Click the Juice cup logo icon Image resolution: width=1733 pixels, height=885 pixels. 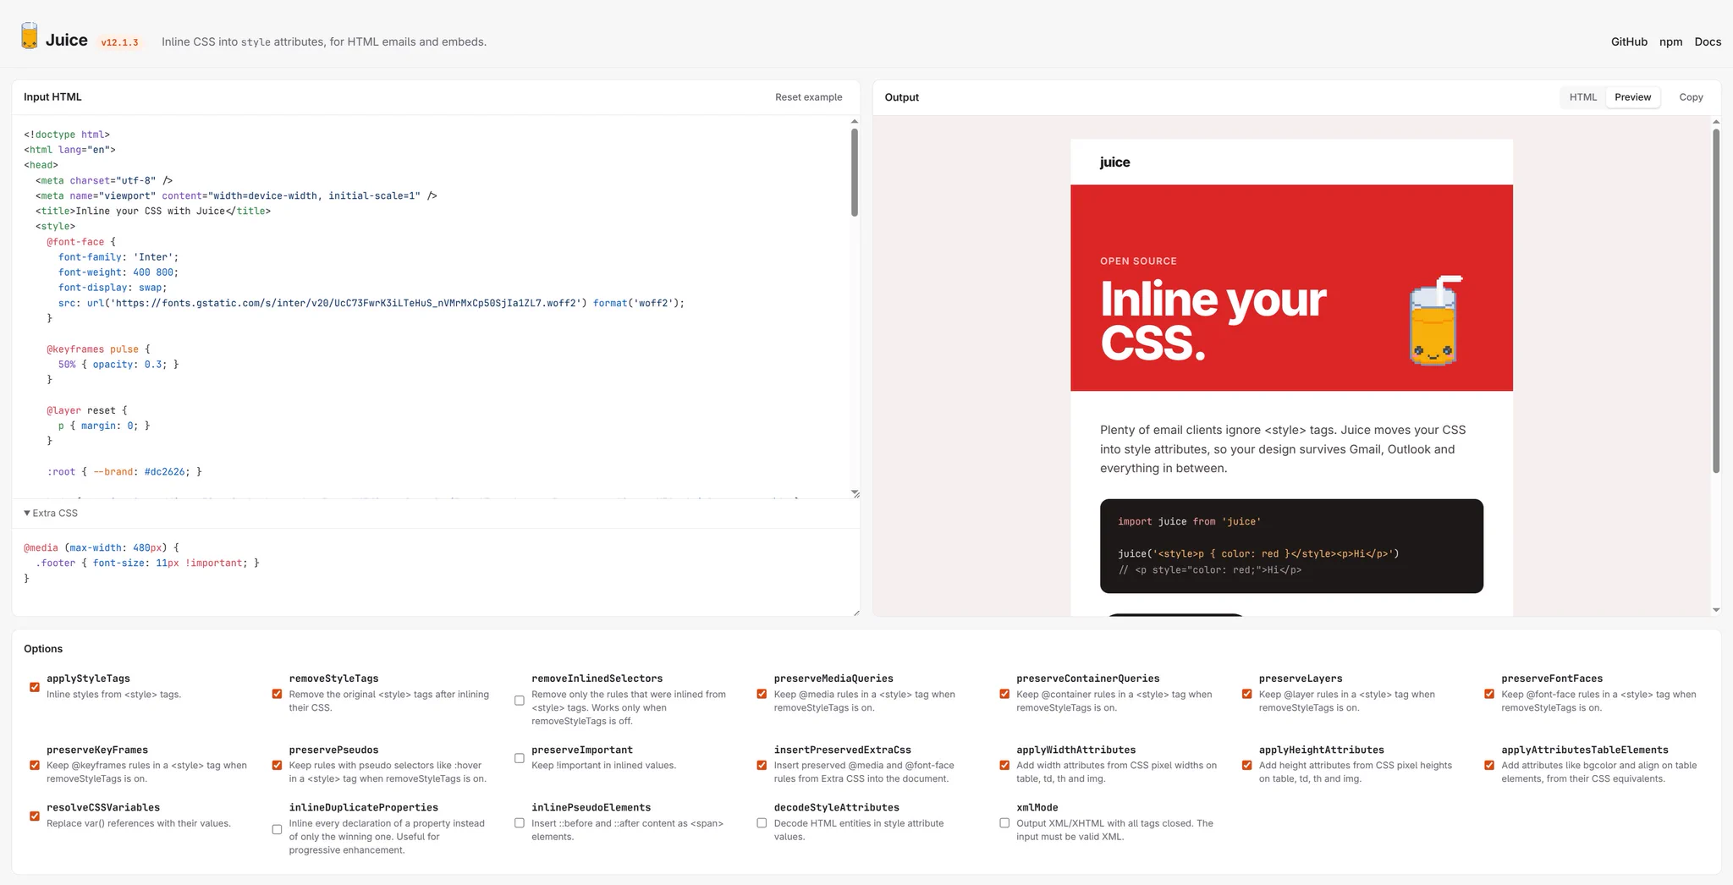(x=30, y=36)
